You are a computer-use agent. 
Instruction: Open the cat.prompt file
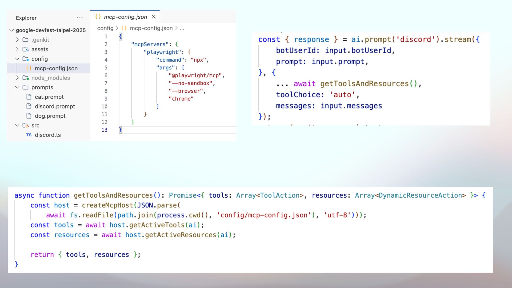tap(49, 97)
